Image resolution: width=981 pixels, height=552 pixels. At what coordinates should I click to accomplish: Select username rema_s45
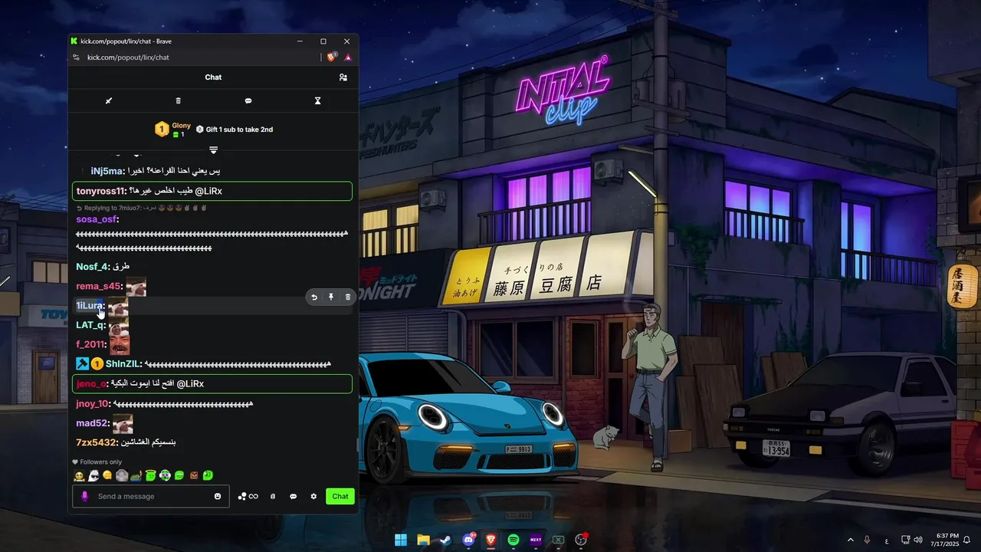(98, 287)
